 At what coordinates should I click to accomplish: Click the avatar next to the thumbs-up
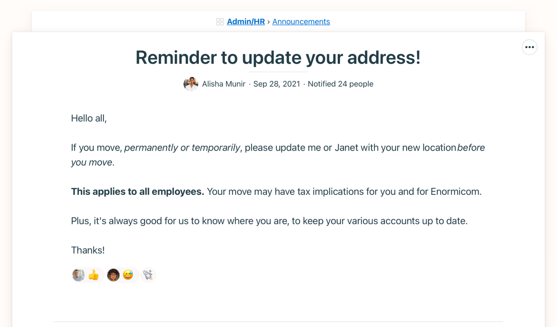[x=79, y=275]
